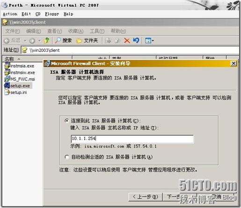Screen dimensions: 241x208
Task: Click the blue undo arrow icon
Action: tap(136, 41)
